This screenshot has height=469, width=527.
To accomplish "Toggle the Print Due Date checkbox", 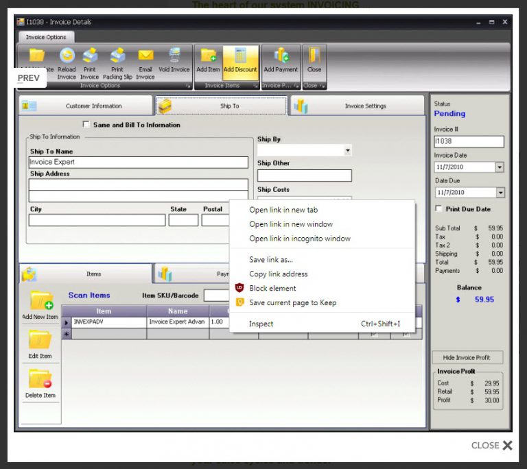I will tap(438, 208).
